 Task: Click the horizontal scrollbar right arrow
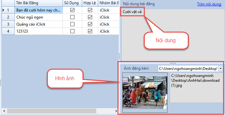[x=116, y=111]
